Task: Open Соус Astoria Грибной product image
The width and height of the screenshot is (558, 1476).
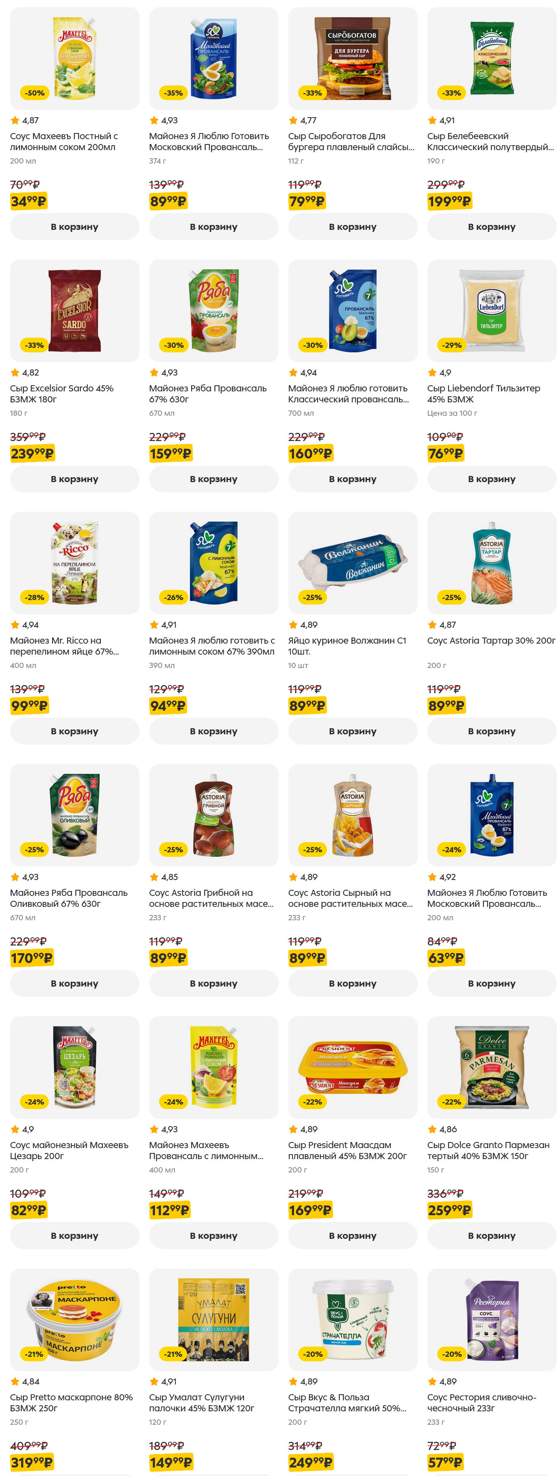Action: pyautogui.click(x=213, y=815)
